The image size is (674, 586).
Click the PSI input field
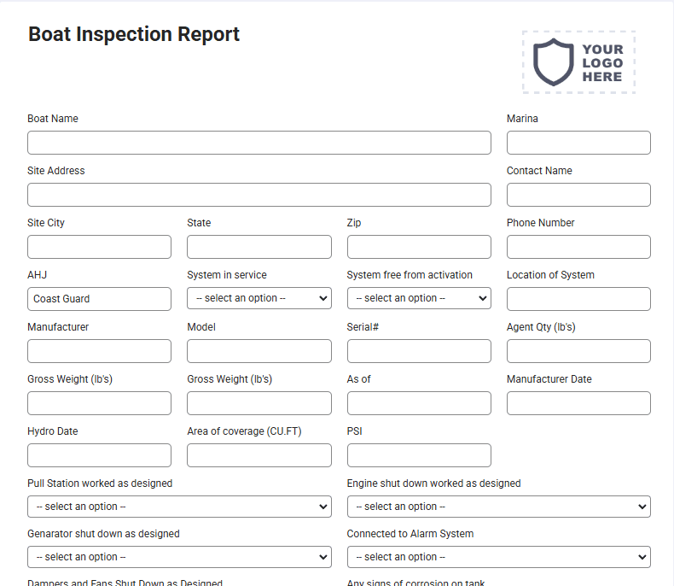[419, 454]
